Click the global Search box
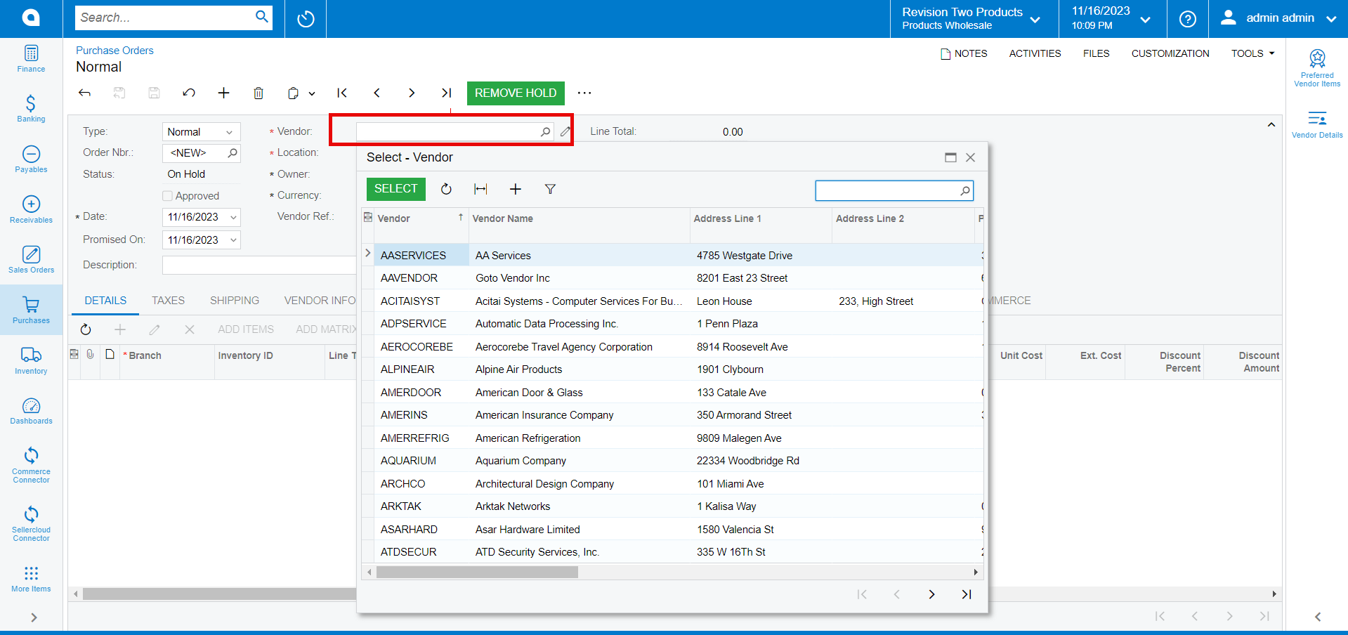Image resolution: width=1348 pixels, height=635 pixels. point(173,18)
